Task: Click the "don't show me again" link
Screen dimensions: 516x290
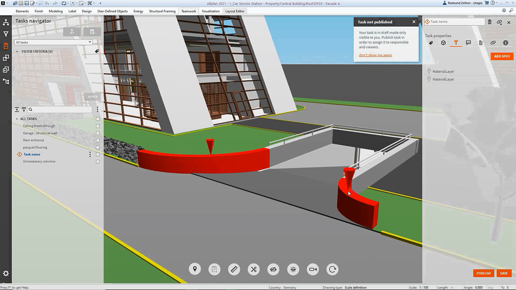Action: 375,55
